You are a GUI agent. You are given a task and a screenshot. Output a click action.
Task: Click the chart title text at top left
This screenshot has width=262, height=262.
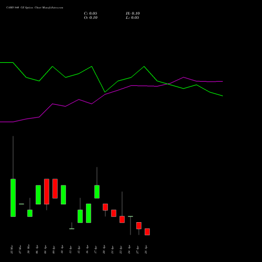(x=35, y=8)
